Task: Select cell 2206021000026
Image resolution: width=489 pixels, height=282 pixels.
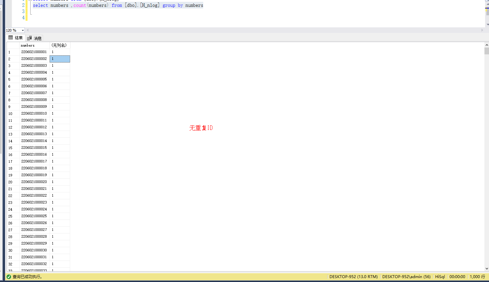Action: 35,223
